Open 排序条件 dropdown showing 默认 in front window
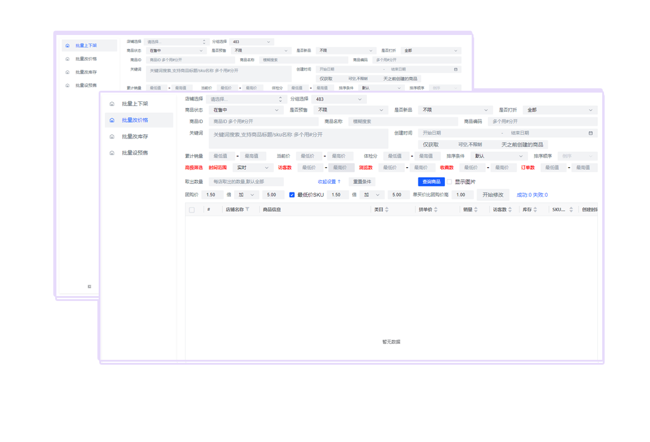Viewport: 650px width, 442px height. click(499, 156)
